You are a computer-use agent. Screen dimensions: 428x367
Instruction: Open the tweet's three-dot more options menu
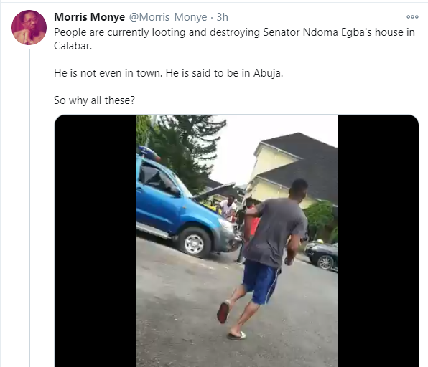tap(412, 17)
